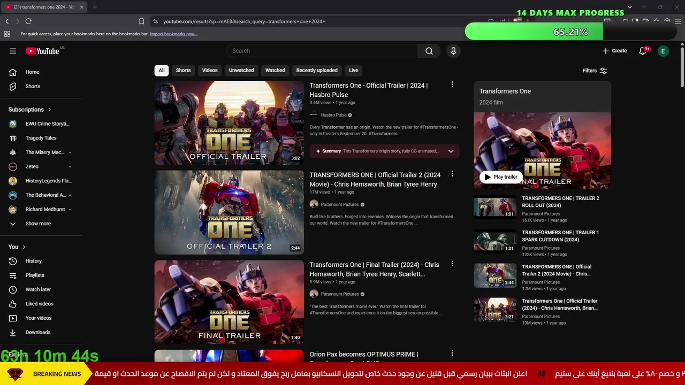Click Import bookmarks now link
The width and height of the screenshot is (685, 385).
tap(173, 34)
